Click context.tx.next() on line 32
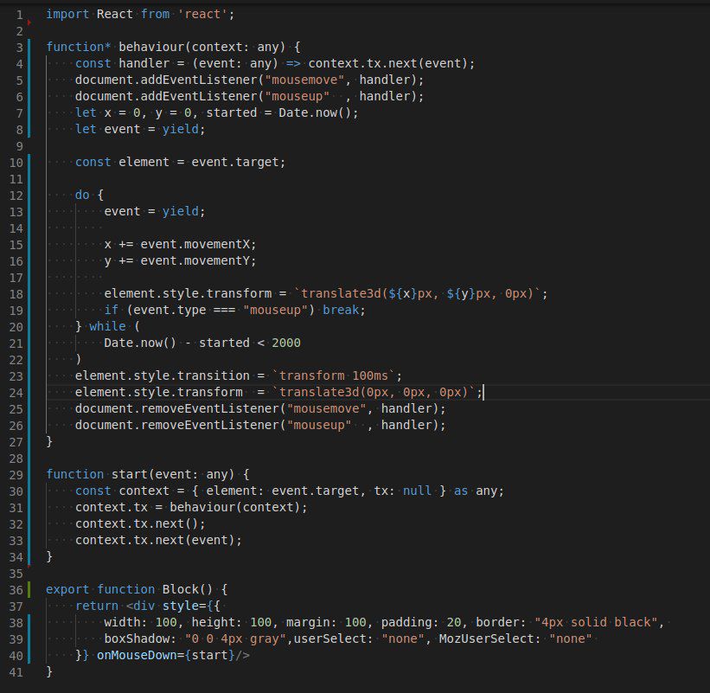Viewport: 710px width, 693px height. [137, 524]
